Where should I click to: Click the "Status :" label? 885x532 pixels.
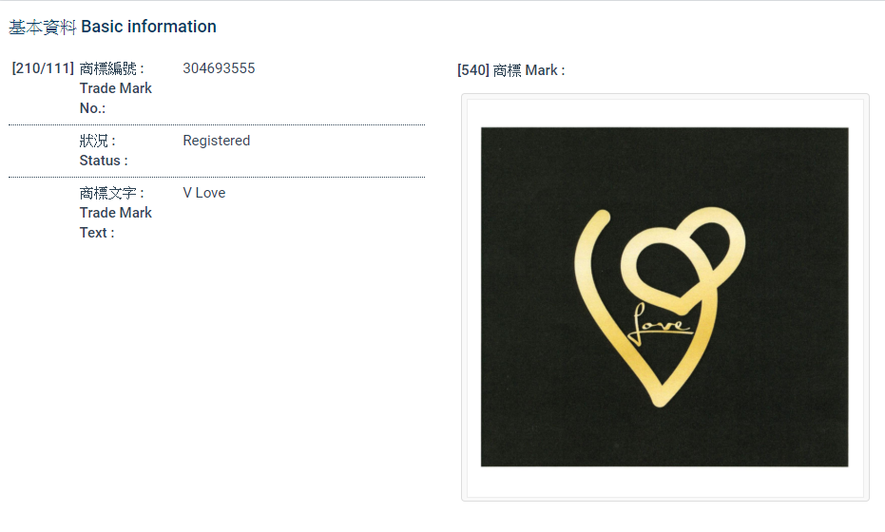tap(104, 161)
